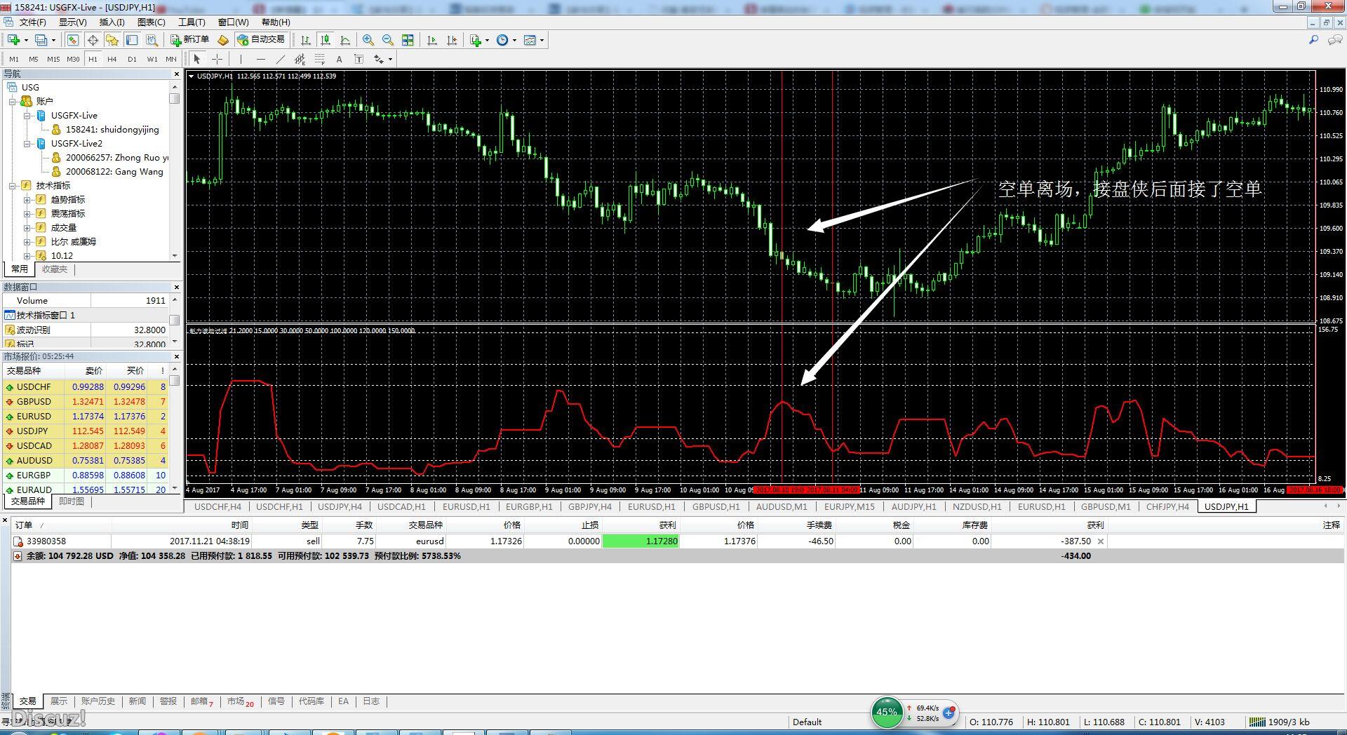Viewport: 1347px width, 735px height.
Task: Add an indicator with the green plus icon
Action: [x=476, y=40]
